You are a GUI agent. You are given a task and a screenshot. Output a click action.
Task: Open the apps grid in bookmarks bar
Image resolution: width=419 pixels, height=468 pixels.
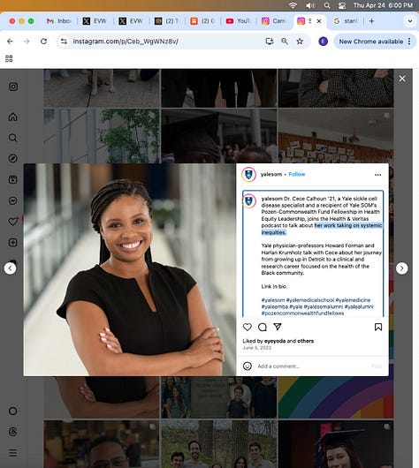pyautogui.click(x=9, y=58)
